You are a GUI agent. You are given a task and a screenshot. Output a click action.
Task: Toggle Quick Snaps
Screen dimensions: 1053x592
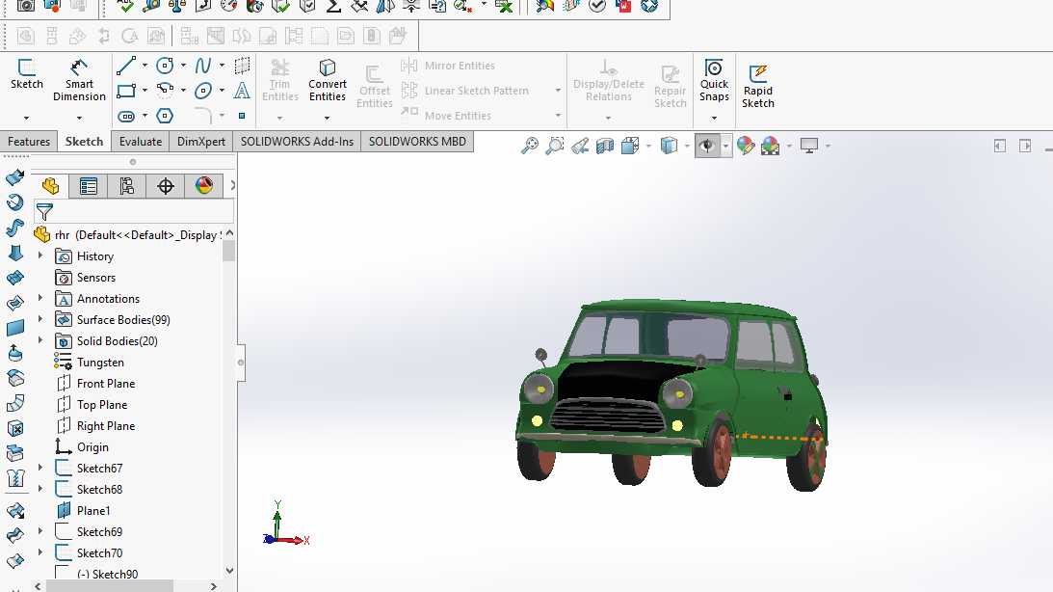point(714,81)
